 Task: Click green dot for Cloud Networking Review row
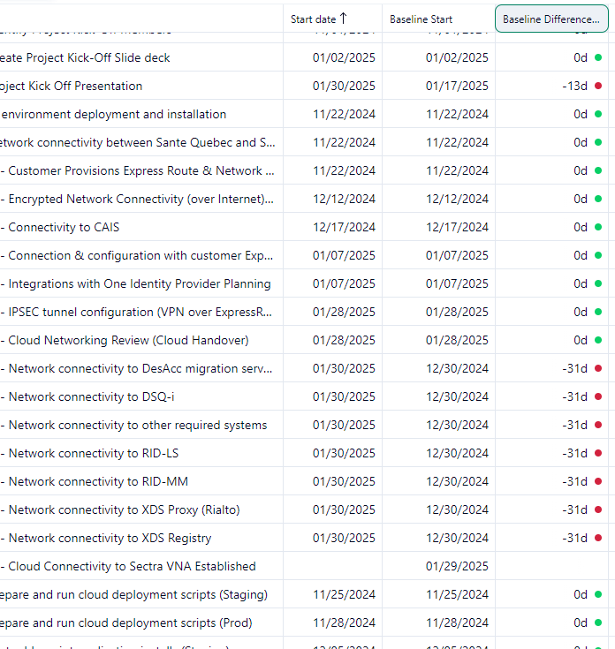(x=598, y=340)
